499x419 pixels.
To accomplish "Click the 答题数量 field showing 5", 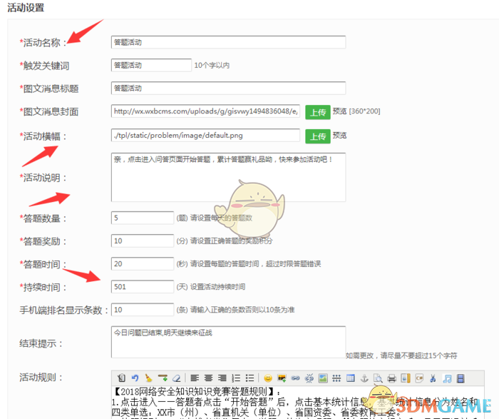I will [x=143, y=218].
